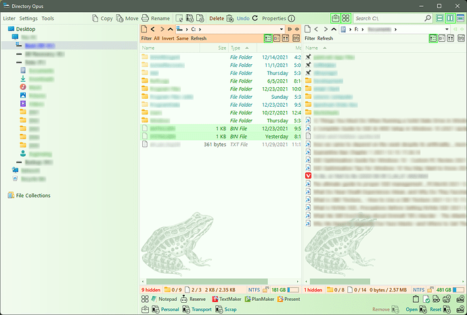Open the C: path field dropdown
This screenshot has width=467, height=315.
[282, 29]
